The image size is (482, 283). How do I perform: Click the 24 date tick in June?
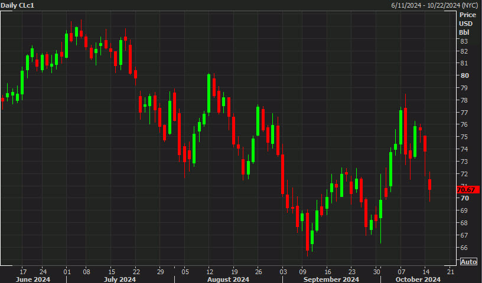tap(43, 272)
